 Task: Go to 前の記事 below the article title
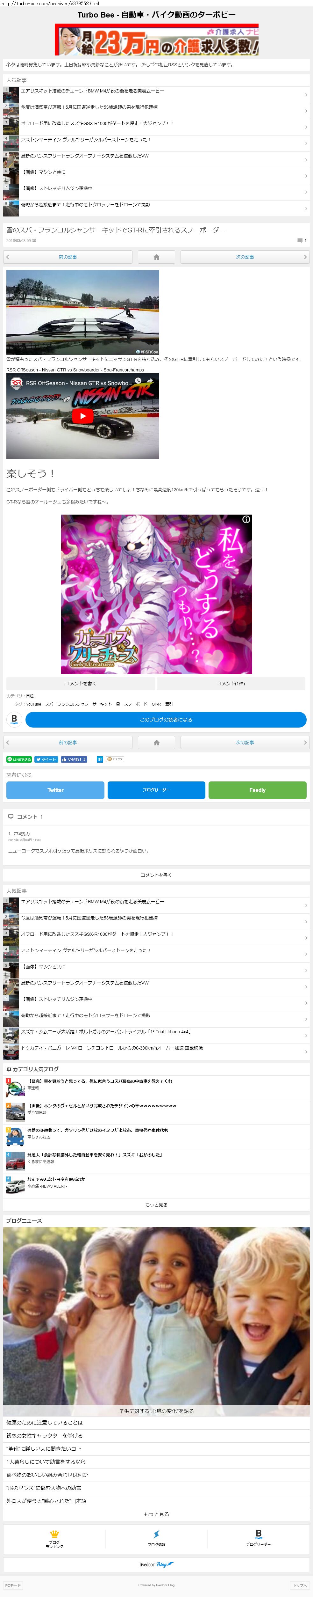click(68, 257)
